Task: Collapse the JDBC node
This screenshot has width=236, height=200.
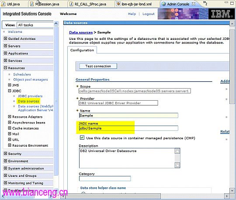Action: click(10, 91)
